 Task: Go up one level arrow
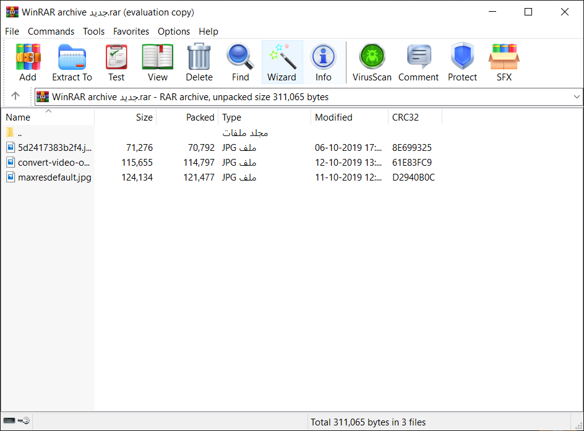pos(15,96)
